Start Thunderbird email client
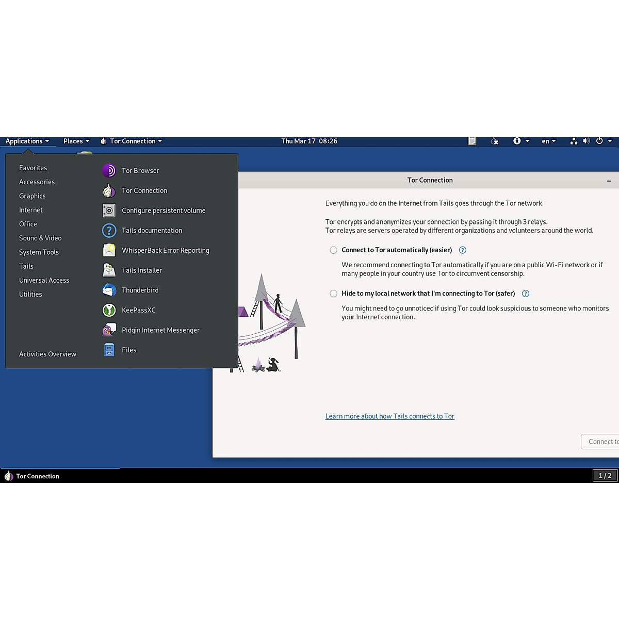 [x=140, y=290]
